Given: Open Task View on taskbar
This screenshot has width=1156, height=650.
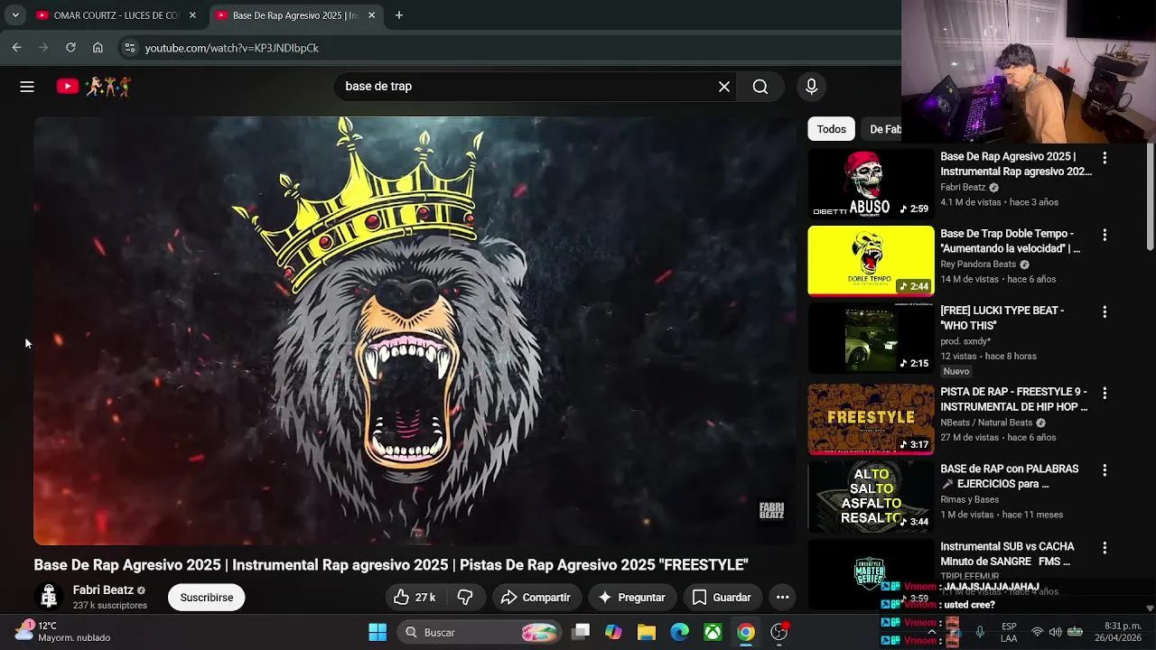Looking at the screenshot, I should point(581,632).
